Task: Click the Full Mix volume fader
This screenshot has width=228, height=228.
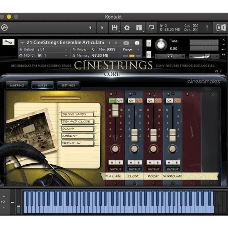Action: (x=116, y=111)
